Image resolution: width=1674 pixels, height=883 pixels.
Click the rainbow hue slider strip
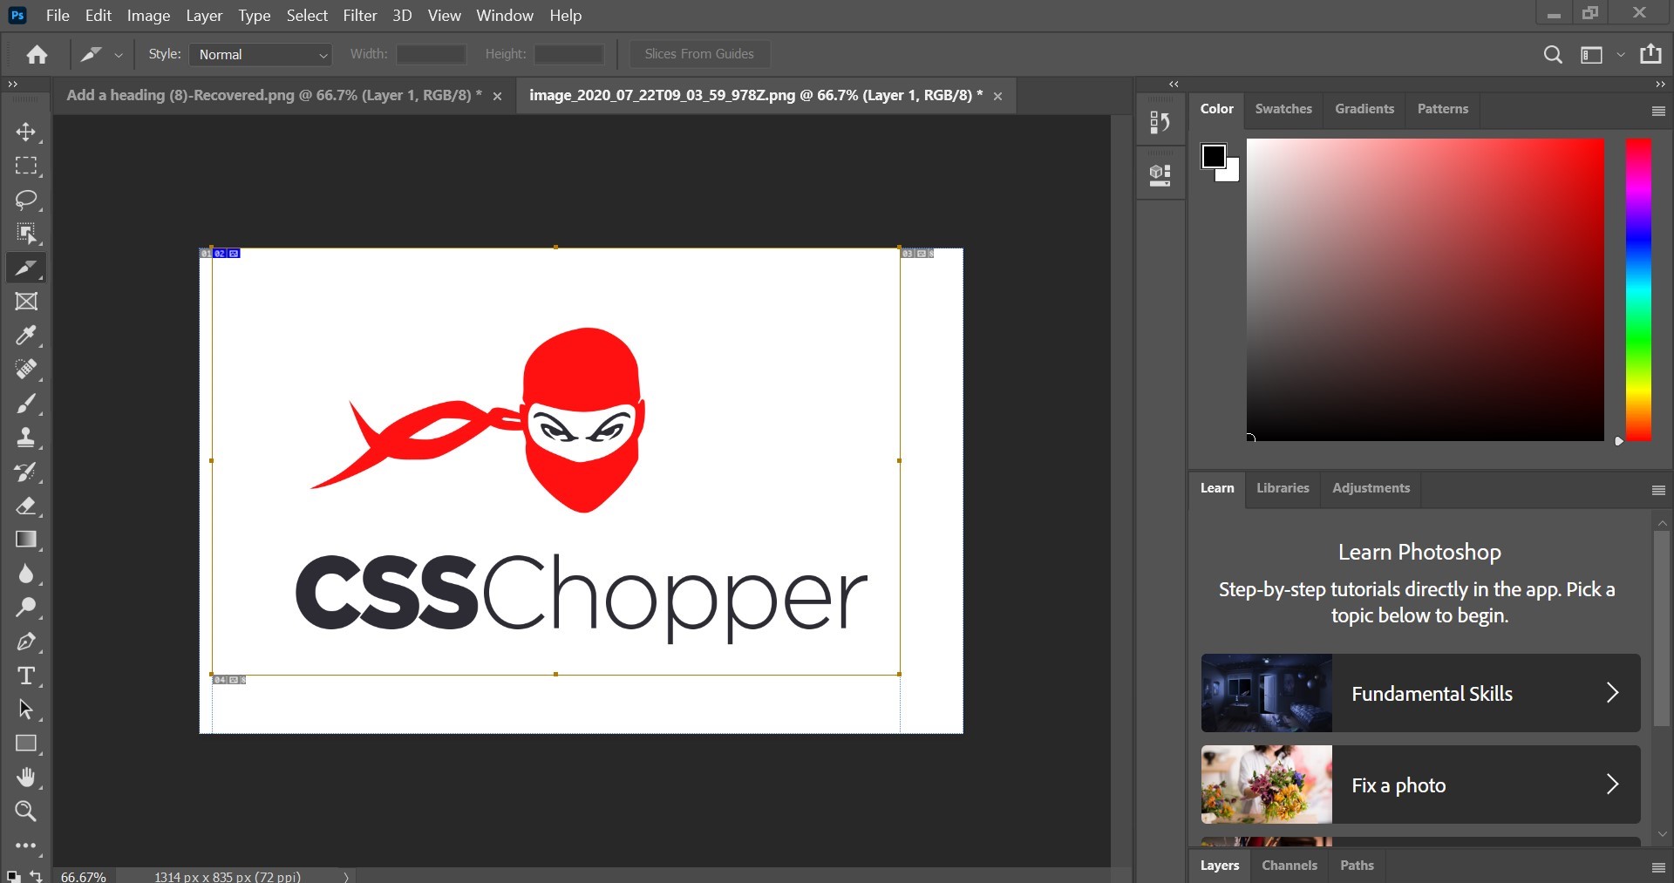click(1638, 289)
